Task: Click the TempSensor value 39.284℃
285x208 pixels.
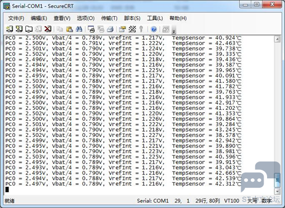Action: (x=228, y=124)
